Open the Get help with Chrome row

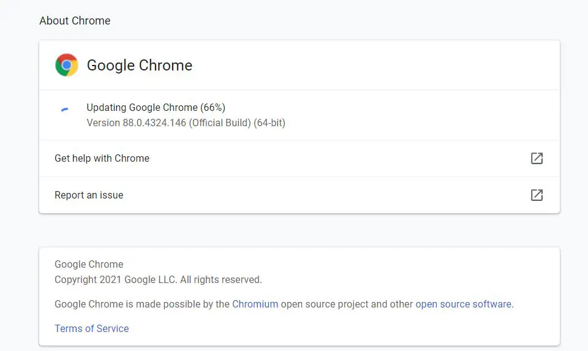(300, 158)
